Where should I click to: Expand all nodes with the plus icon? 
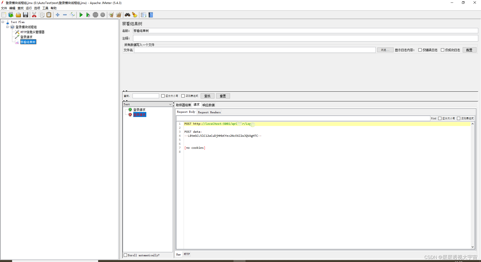[58, 15]
